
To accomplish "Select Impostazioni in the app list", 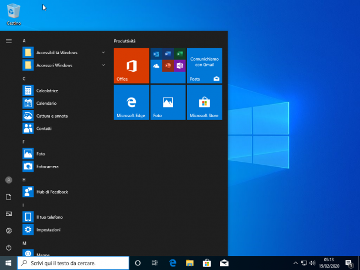I will (x=64, y=229).
